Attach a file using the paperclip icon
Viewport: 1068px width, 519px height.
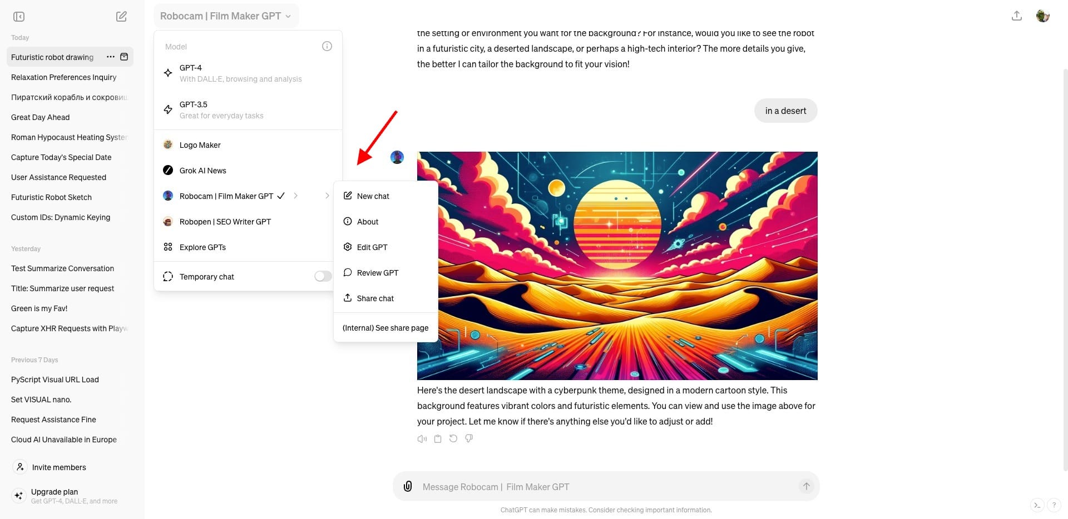[x=408, y=486]
